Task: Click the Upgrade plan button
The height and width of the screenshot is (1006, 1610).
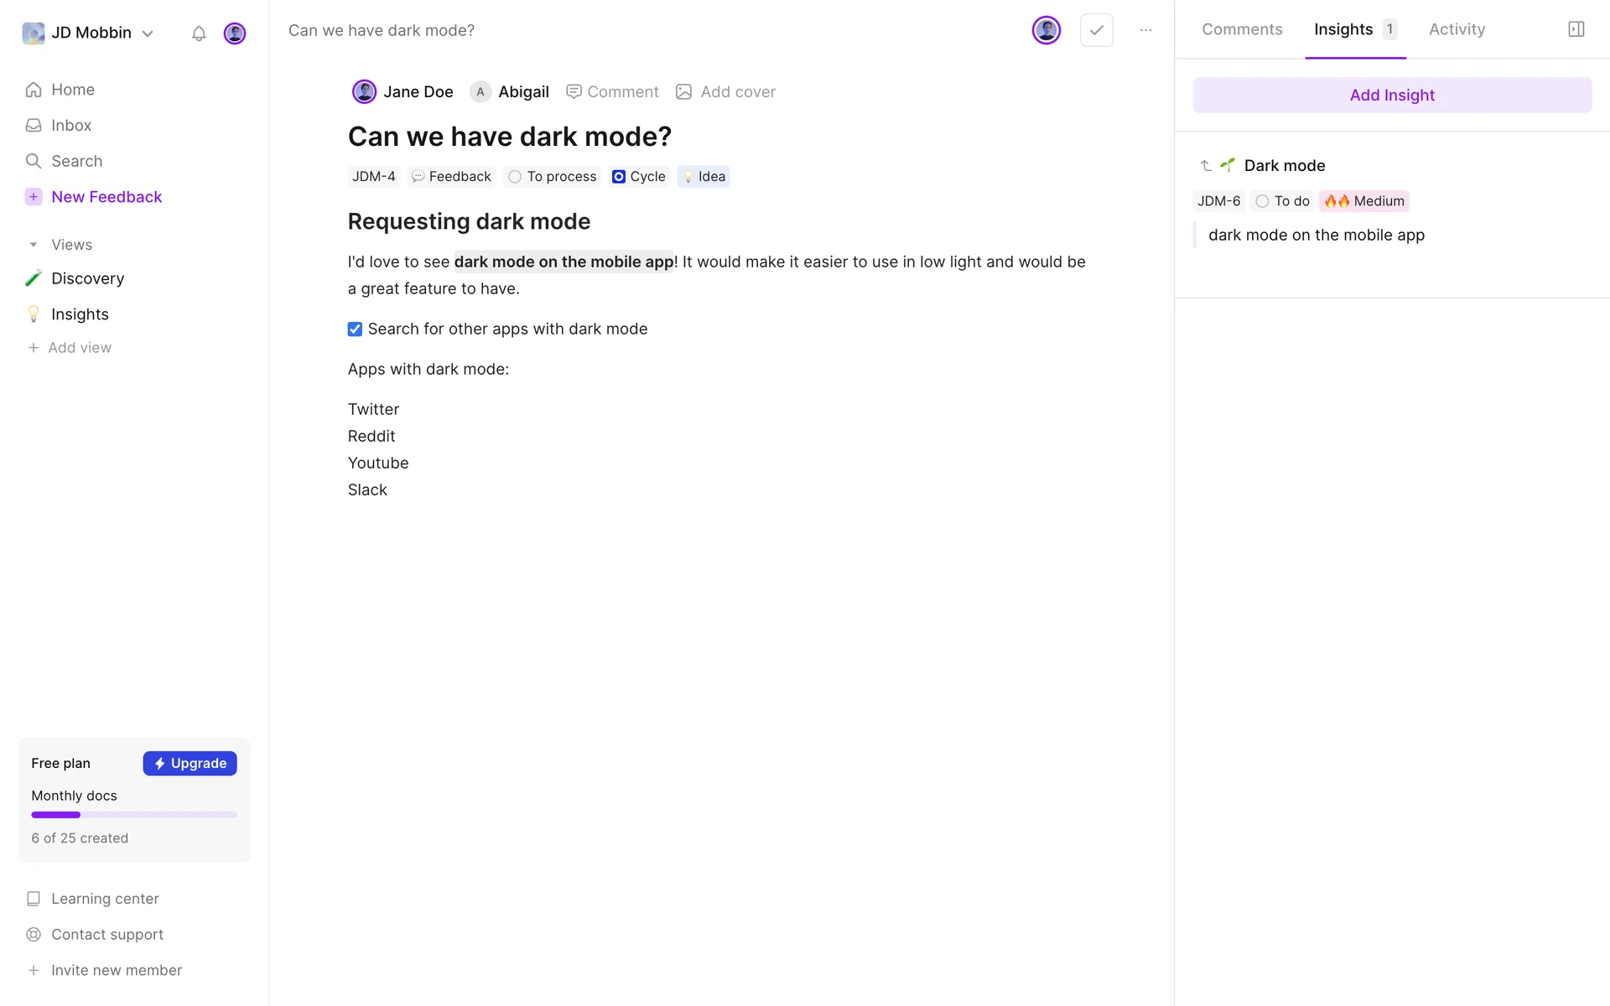Action: point(190,764)
